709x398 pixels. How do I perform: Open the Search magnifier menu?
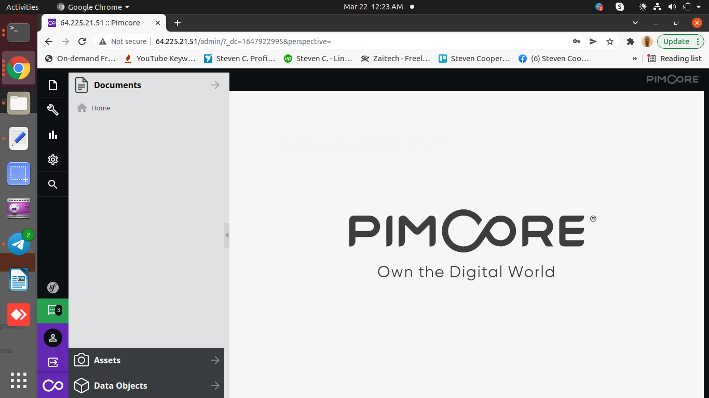52,184
